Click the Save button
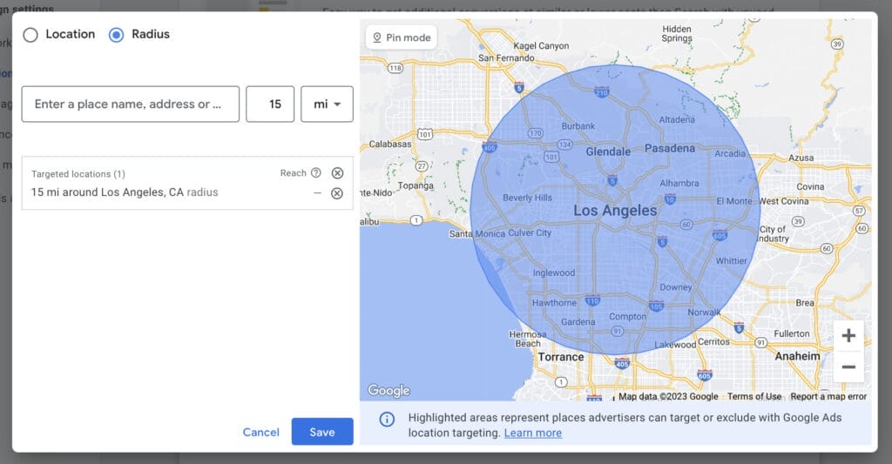892x464 pixels. tap(322, 432)
